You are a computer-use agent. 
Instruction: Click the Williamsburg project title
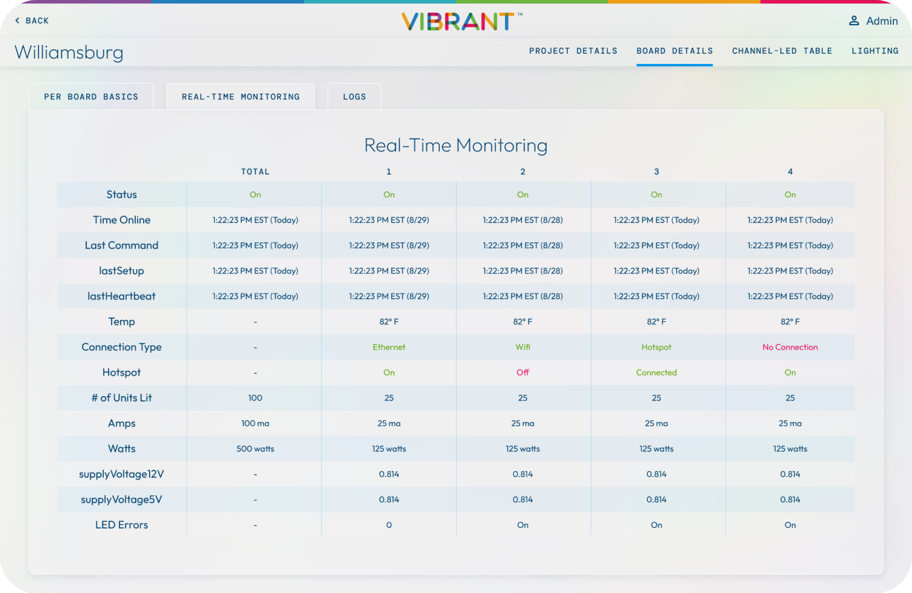click(69, 53)
